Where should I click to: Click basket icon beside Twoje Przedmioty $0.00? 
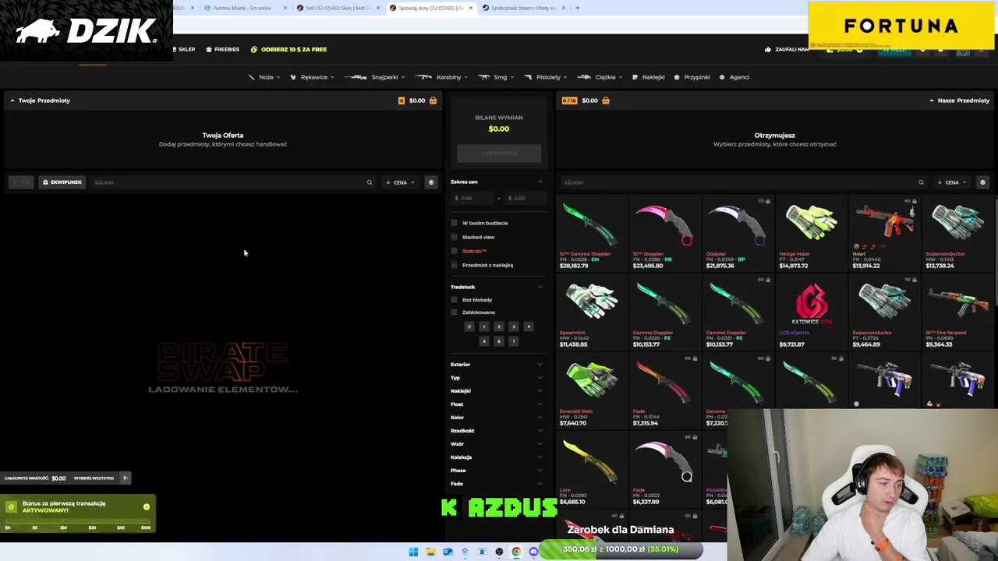tap(433, 101)
